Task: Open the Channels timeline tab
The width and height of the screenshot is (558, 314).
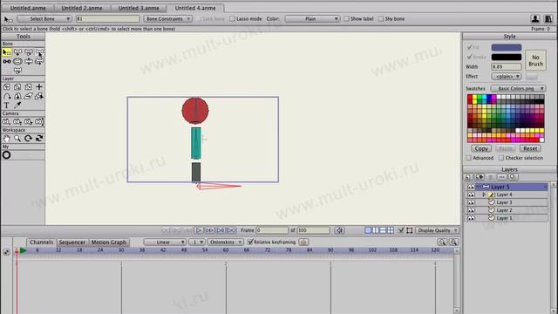Action: 41,242
